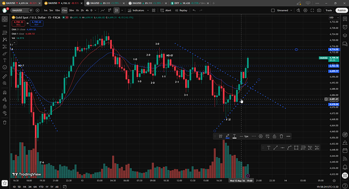Open the Fibonacci tools in left sidebar

(5, 33)
